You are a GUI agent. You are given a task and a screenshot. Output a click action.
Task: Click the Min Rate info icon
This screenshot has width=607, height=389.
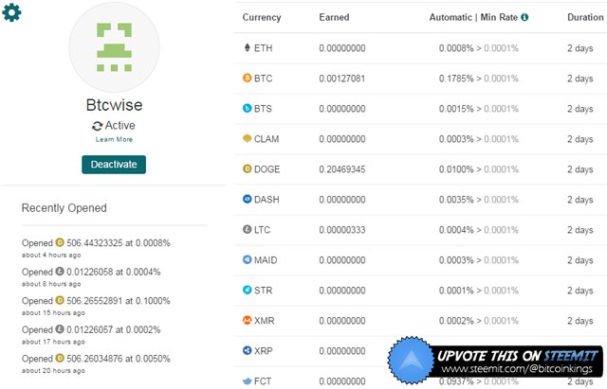524,17
